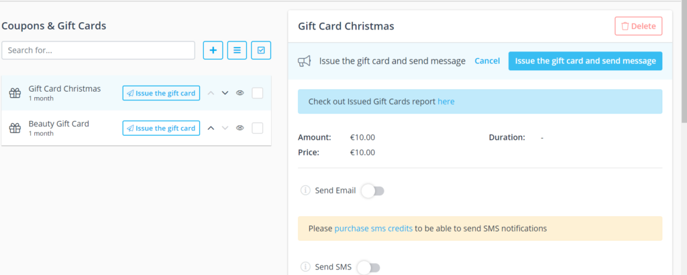
Task: Click the Search for... input field
Action: (98, 50)
